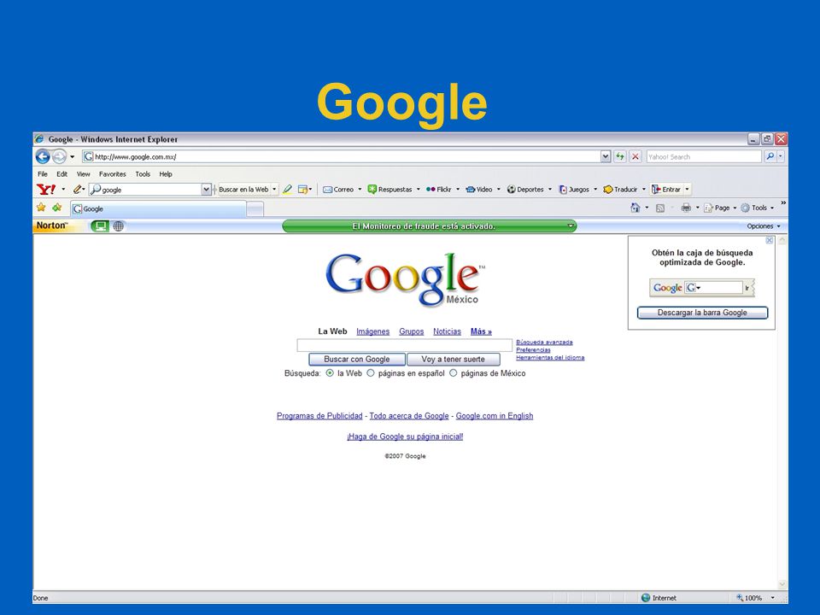
Task: Click the Yahoo! Y! toolbar logo
Action: 46,190
